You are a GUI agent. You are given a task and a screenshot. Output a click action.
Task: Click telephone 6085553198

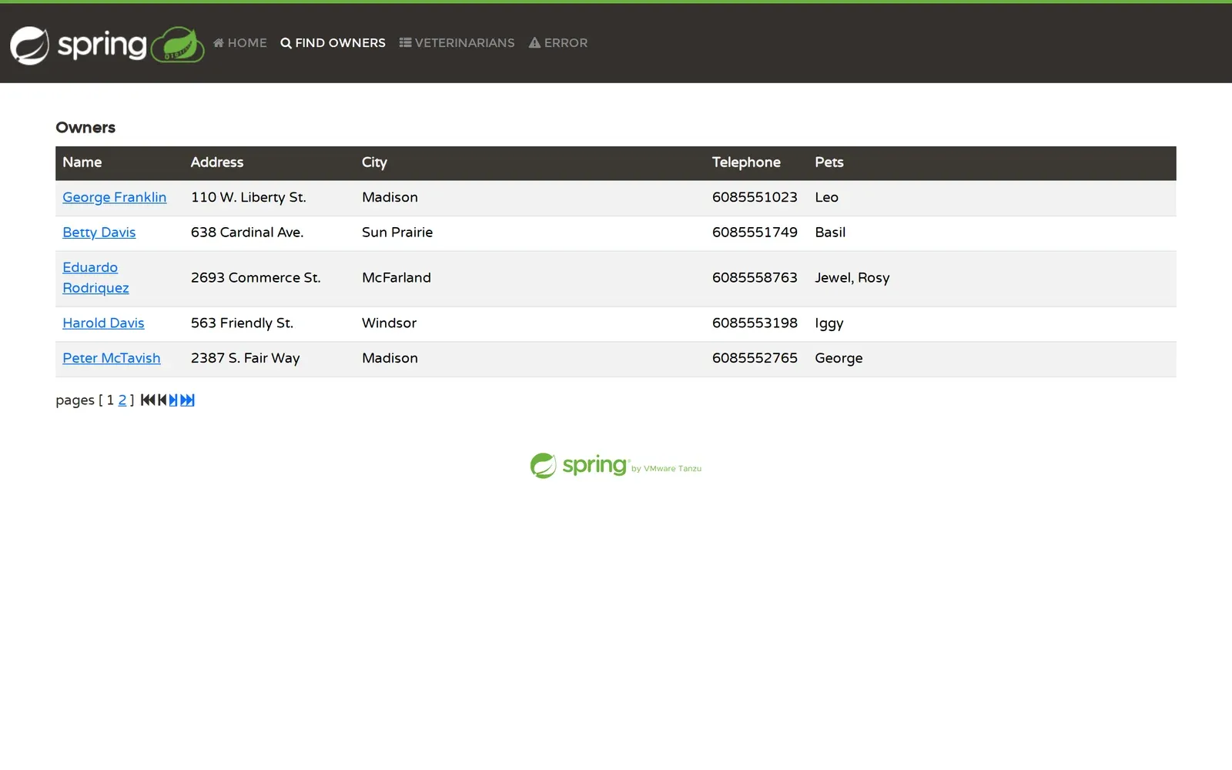click(755, 323)
